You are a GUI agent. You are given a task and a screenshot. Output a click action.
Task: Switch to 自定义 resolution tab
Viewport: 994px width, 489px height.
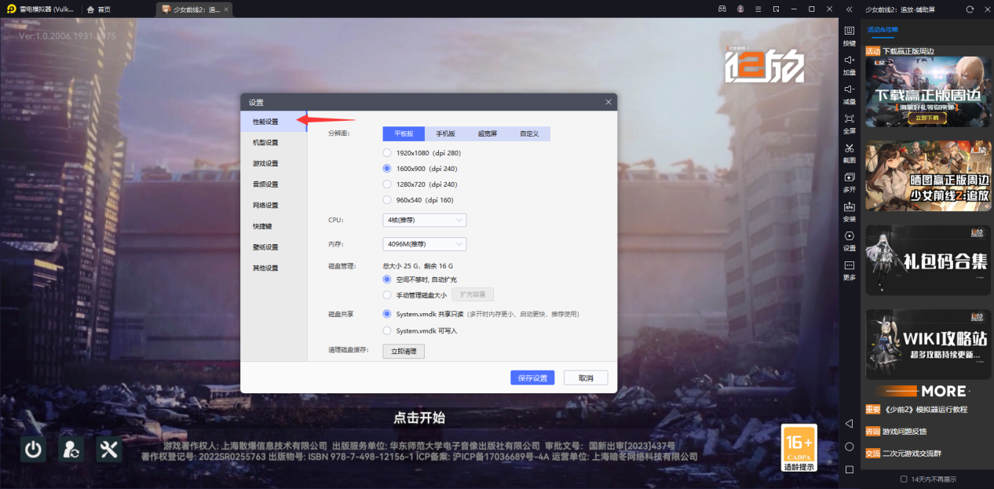point(529,133)
